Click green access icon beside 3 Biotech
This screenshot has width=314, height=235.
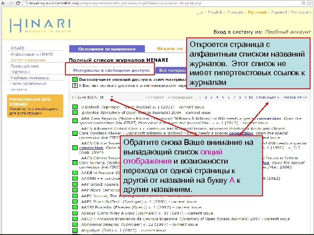click(x=75, y=107)
